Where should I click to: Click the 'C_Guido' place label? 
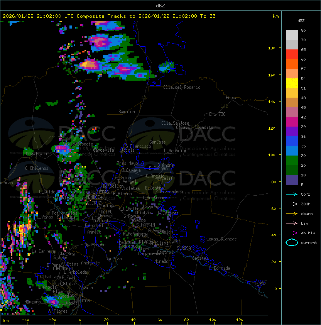pos(47,192)
